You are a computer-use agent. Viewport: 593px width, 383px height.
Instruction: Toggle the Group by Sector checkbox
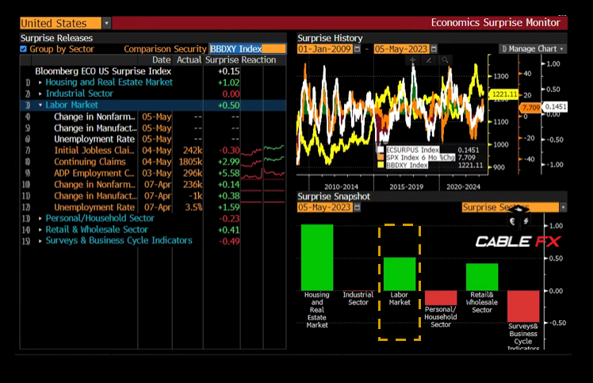[24, 49]
